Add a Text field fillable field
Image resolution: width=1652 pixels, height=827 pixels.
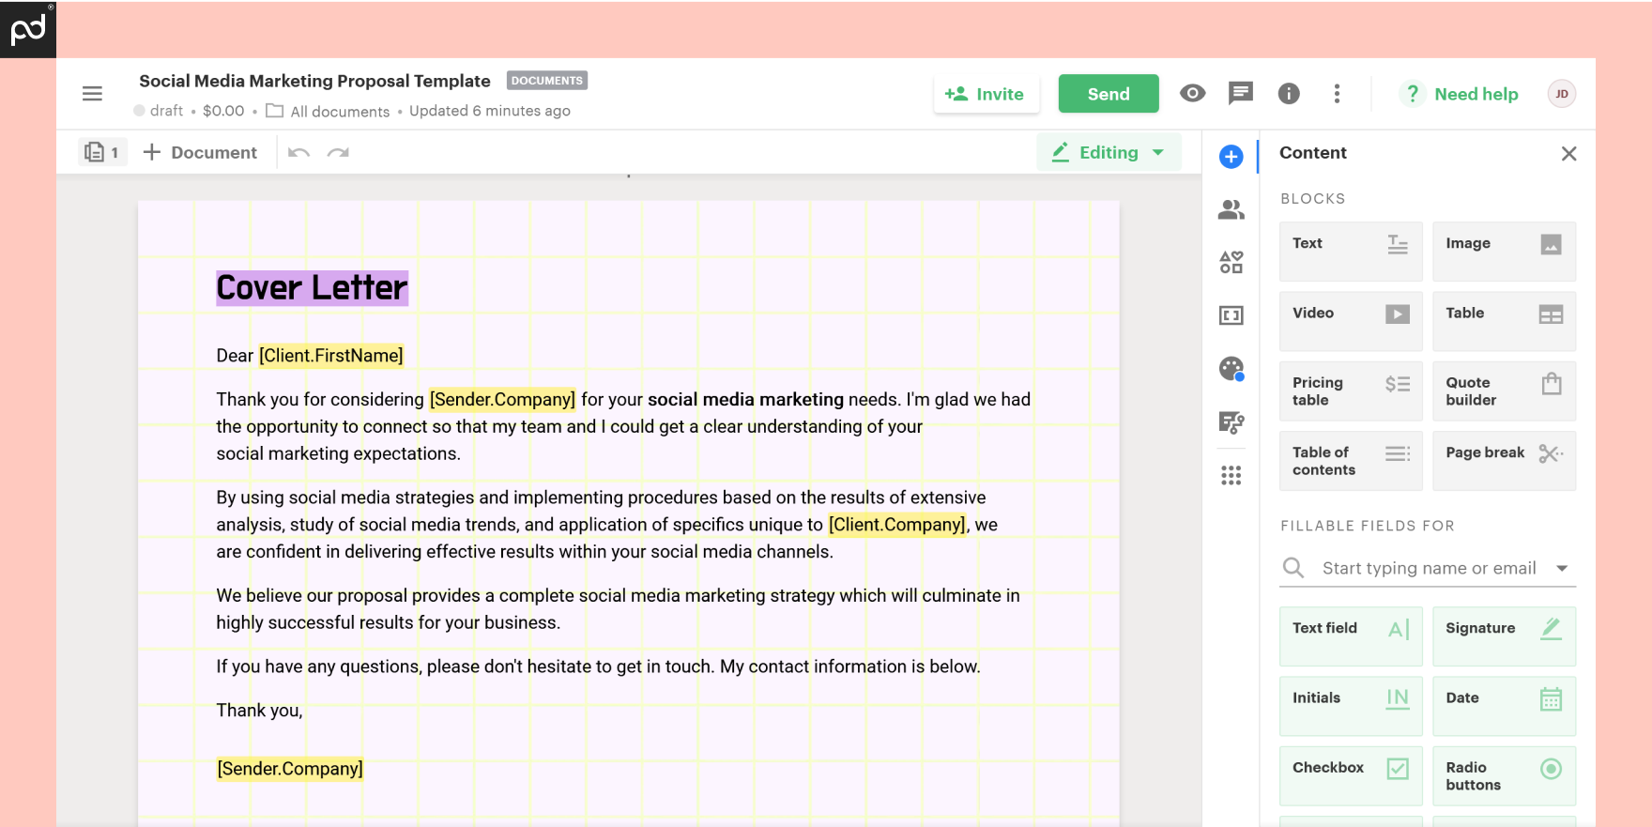click(1351, 636)
